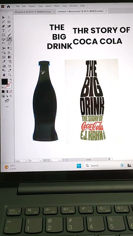Click the Stroke swatch with red slash
This screenshot has height=236, width=133.
(8, 85)
